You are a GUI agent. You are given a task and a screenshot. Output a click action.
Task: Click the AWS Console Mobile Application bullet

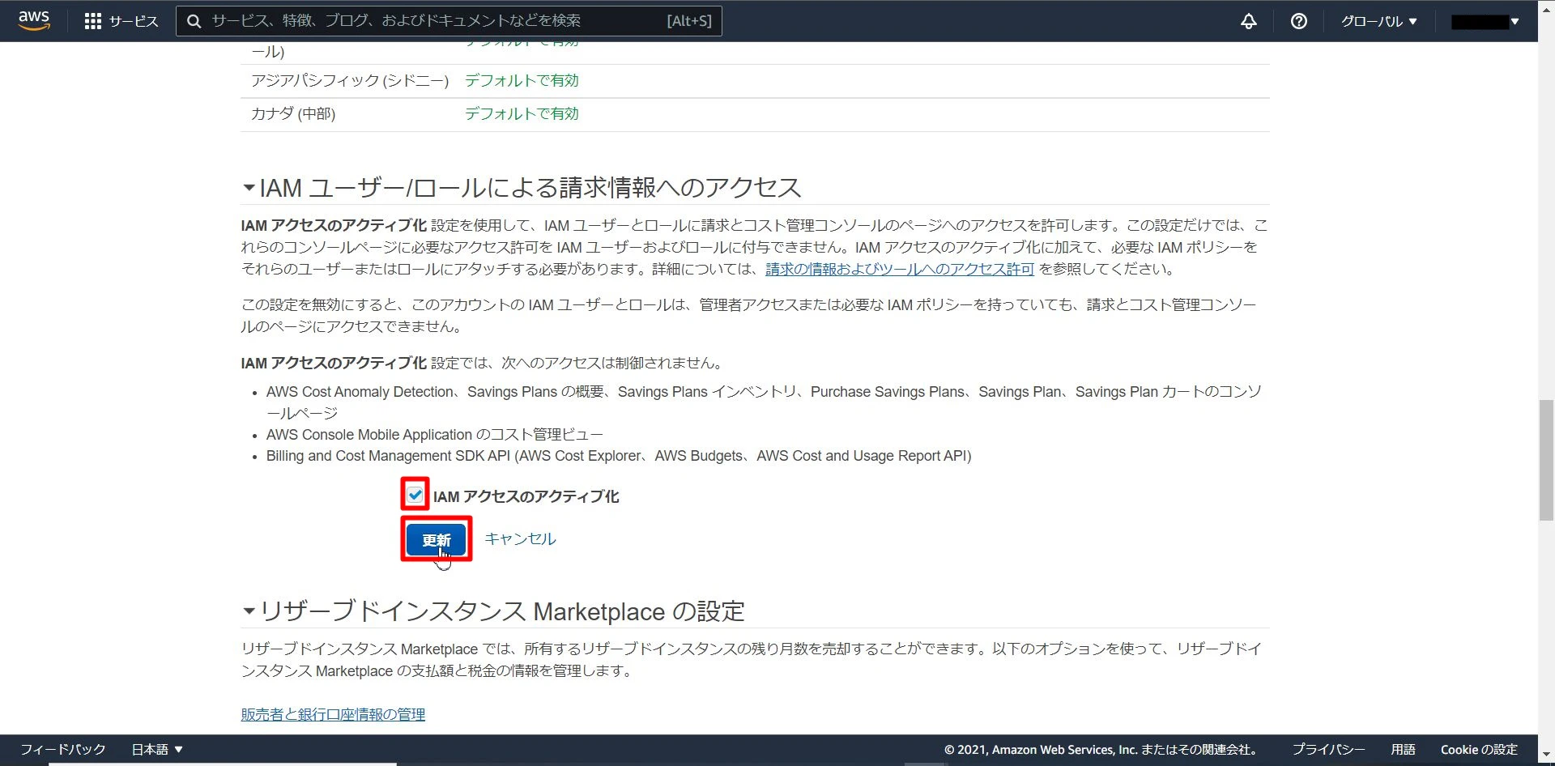click(x=435, y=435)
